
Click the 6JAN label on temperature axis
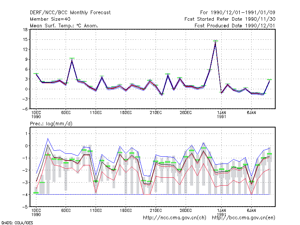pos(251,113)
